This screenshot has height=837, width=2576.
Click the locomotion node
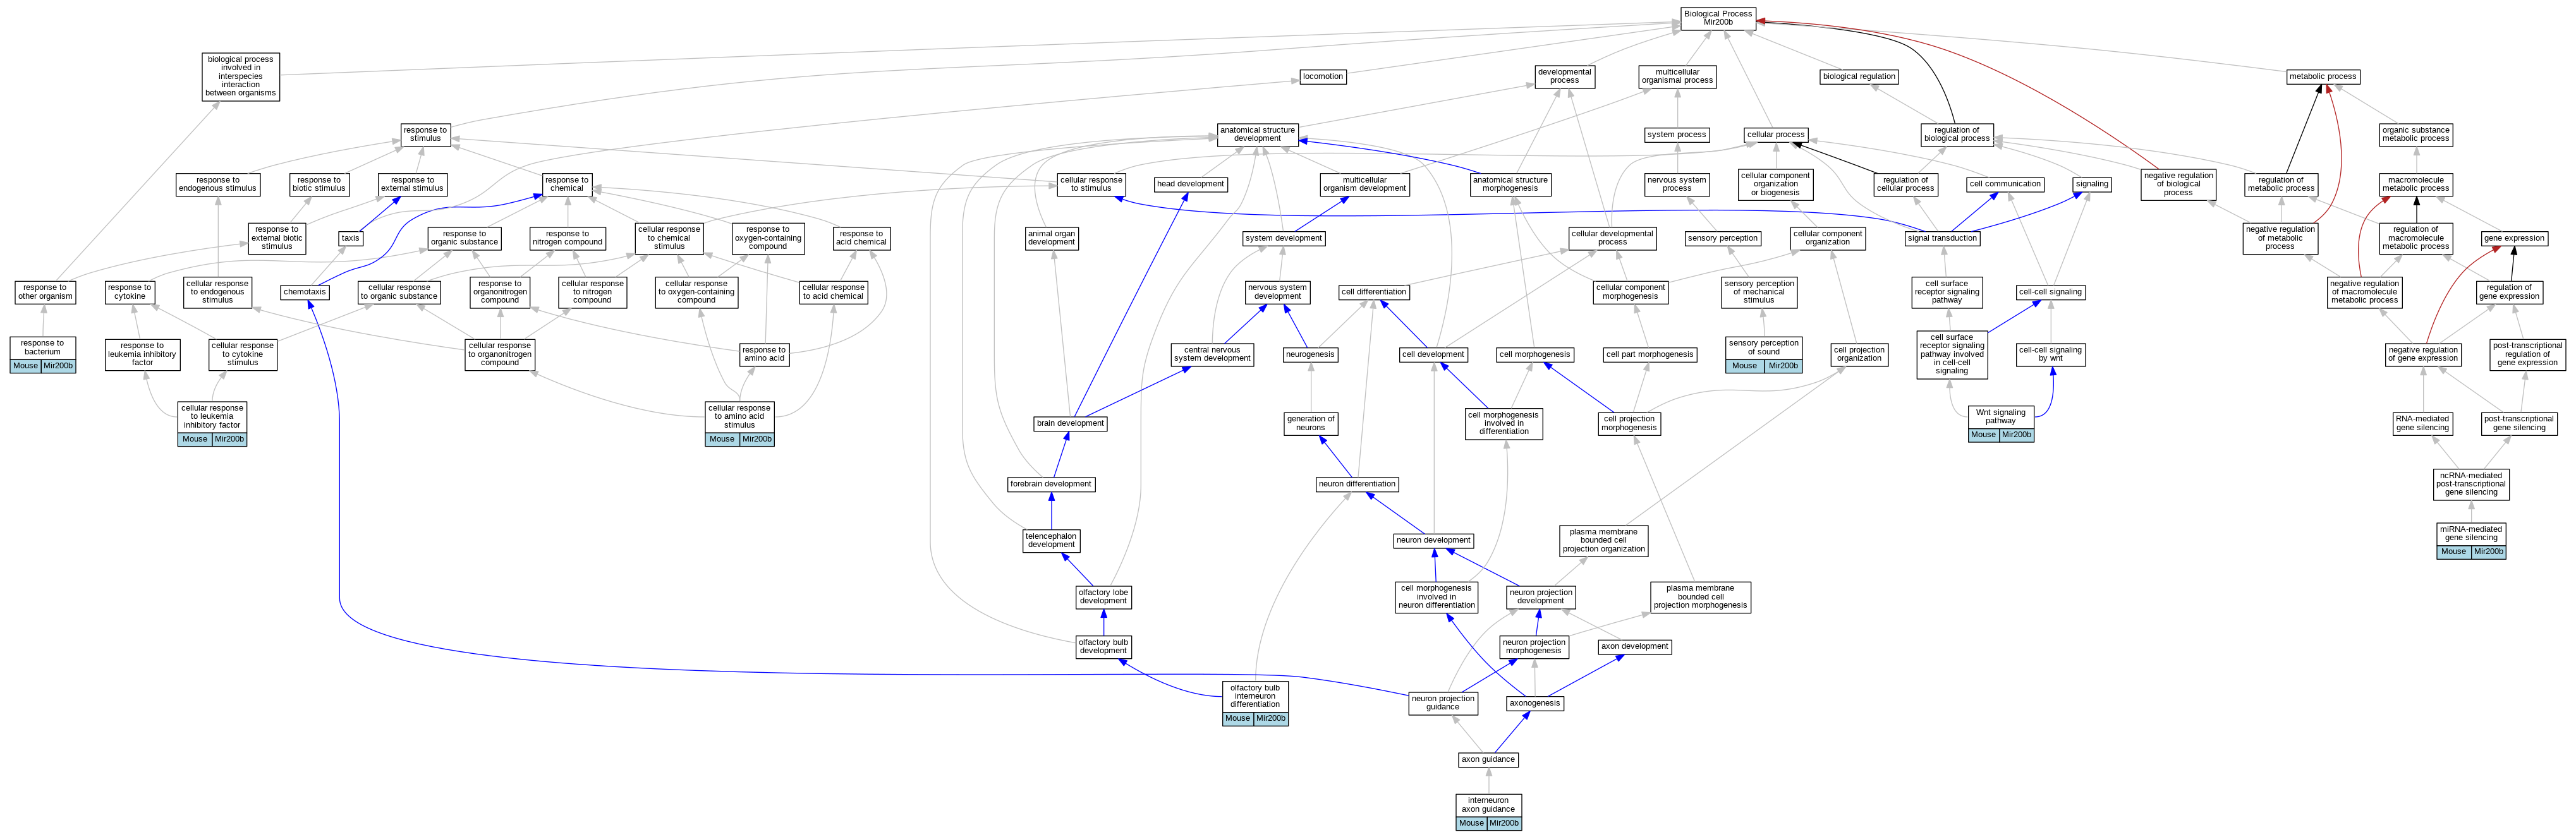click(x=1322, y=76)
